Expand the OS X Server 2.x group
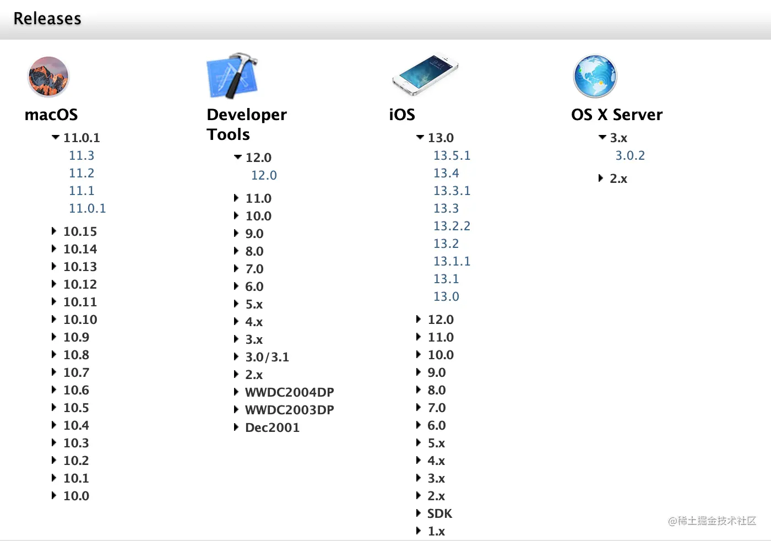The height and width of the screenshot is (541, 771). [601, 178]
